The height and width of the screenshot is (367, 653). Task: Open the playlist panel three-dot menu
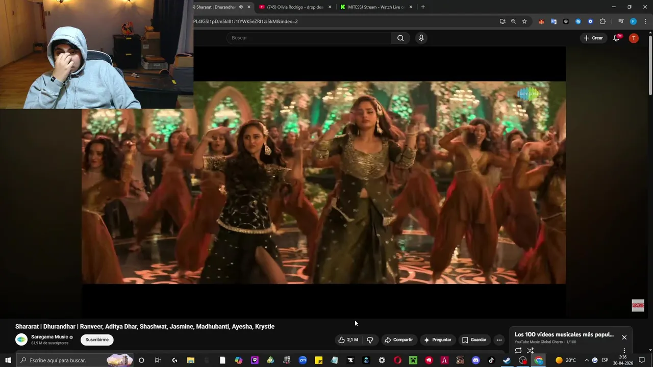pos(624,350)
